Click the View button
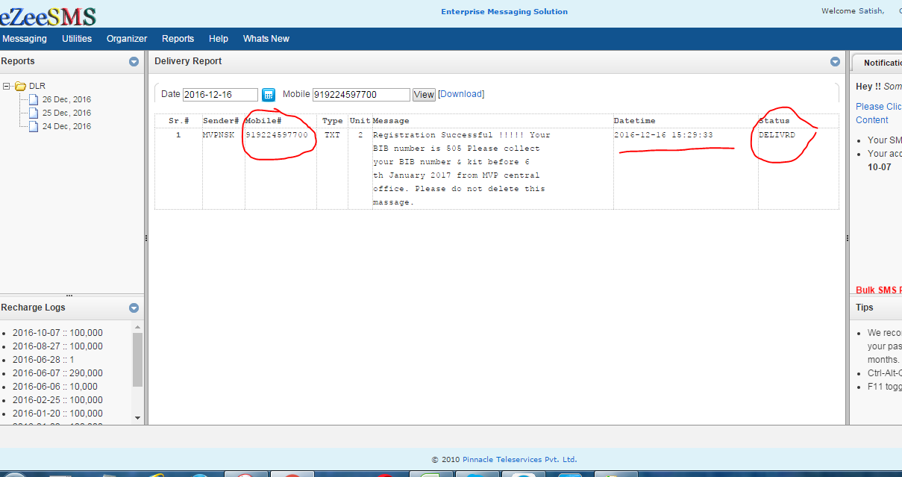This screenshot has height=477, width=902. point(424,95)
